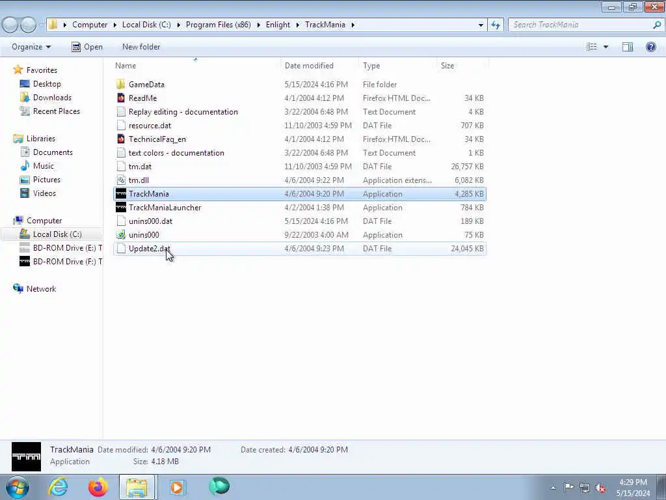Navigate to Program Files (x86) breadcrumb
Screen dimensions: 666x500
tap(218, 25)
